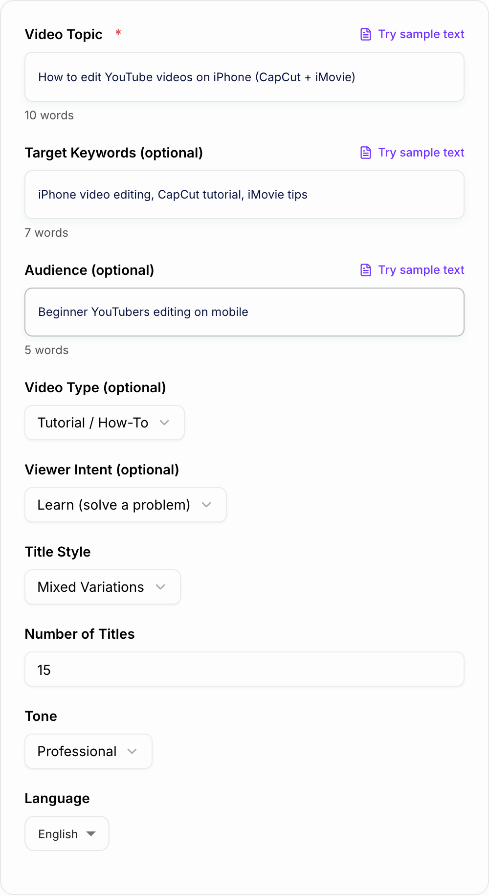The height and width of the screenshot is (896, 489).
Task: Click the 'Number of Titles' label
Action: (80, 634)
